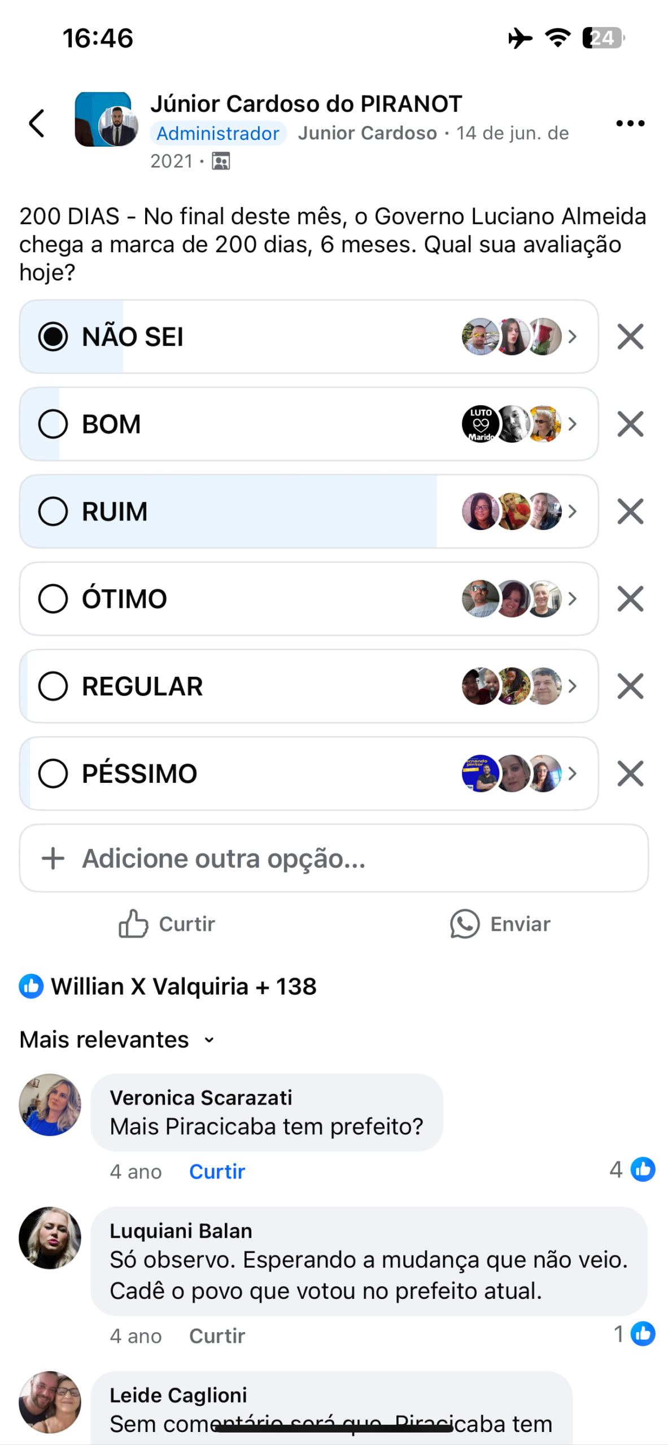Tap the WhatsApp Enviar icon
668x1445 pixels.
(465, 924)
